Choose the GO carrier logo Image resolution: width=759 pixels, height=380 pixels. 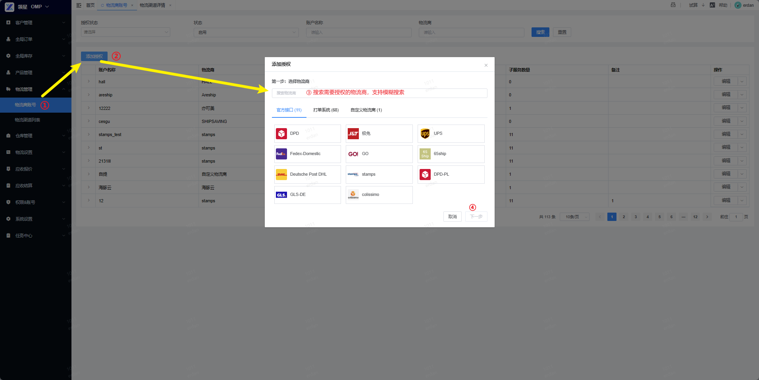[353, 154]
